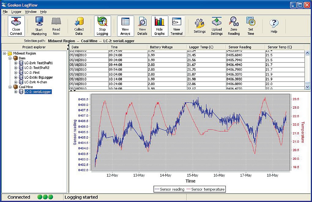Toggle the View Arrays button
Screen dimensions: 312x202
click(125, 26)
